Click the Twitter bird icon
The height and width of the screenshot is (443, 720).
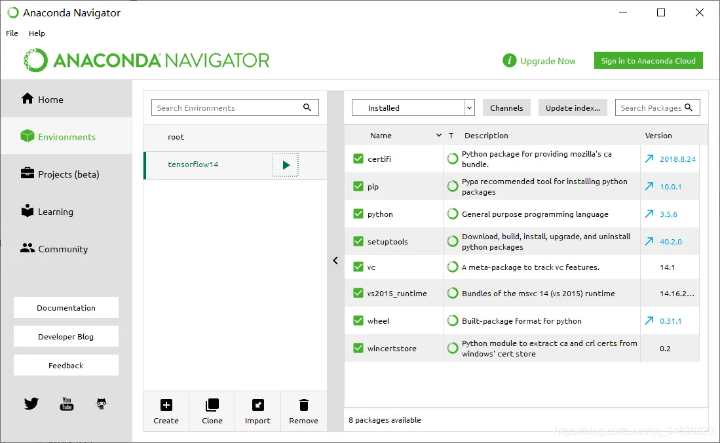coord(31,404)
